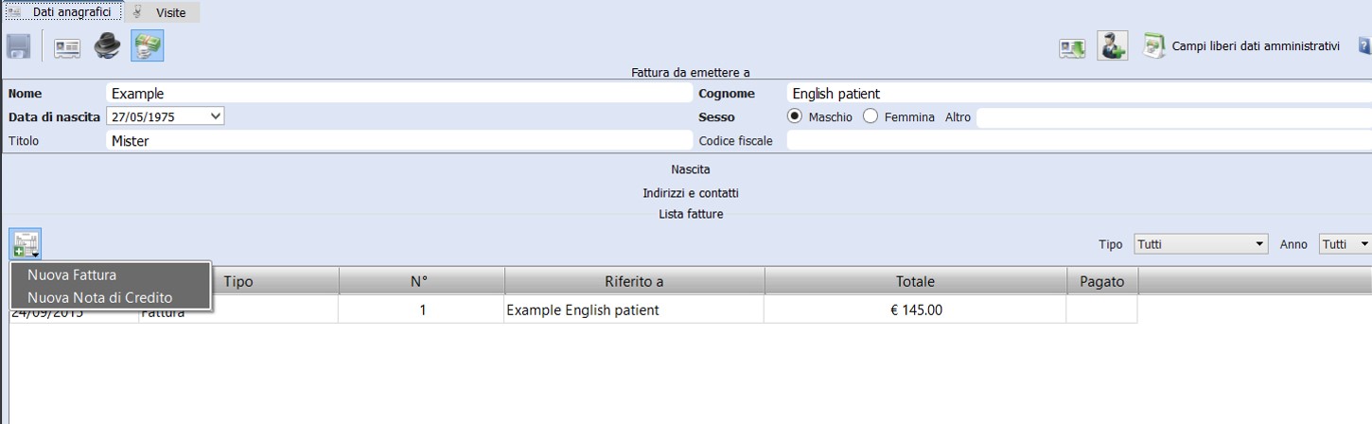Image resolution: width=1372 pixels, height=424 pixels.
Task: Open the ID card personal data icon
Action: click(x=67, y=46)
